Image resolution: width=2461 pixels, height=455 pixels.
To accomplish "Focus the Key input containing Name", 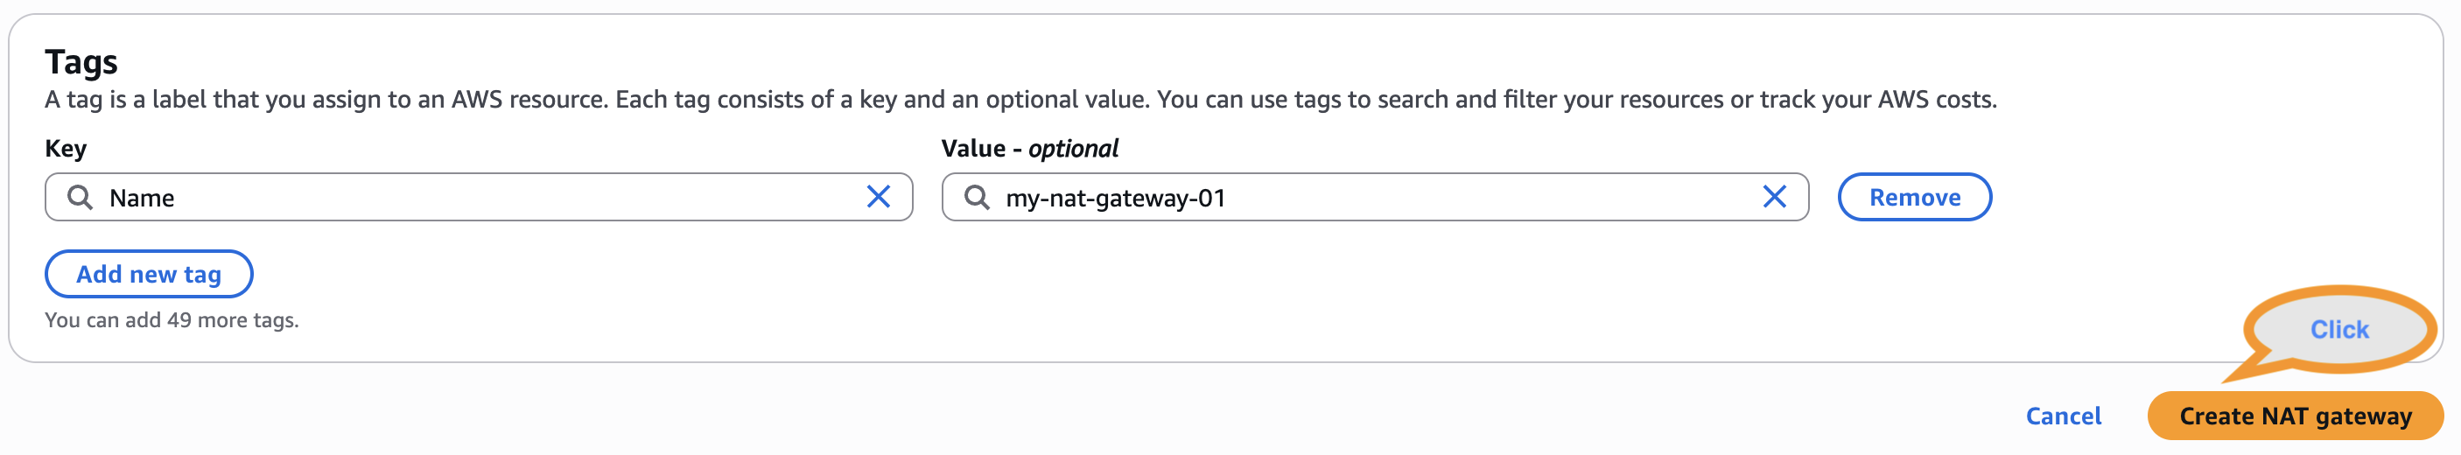I will click(478, 198).
